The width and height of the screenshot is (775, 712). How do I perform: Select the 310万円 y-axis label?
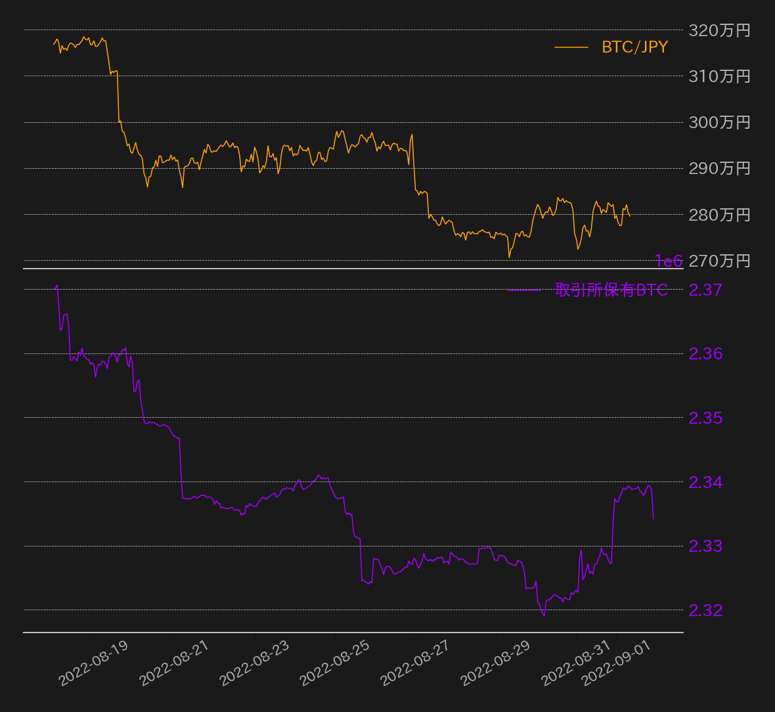pos(719,76)
